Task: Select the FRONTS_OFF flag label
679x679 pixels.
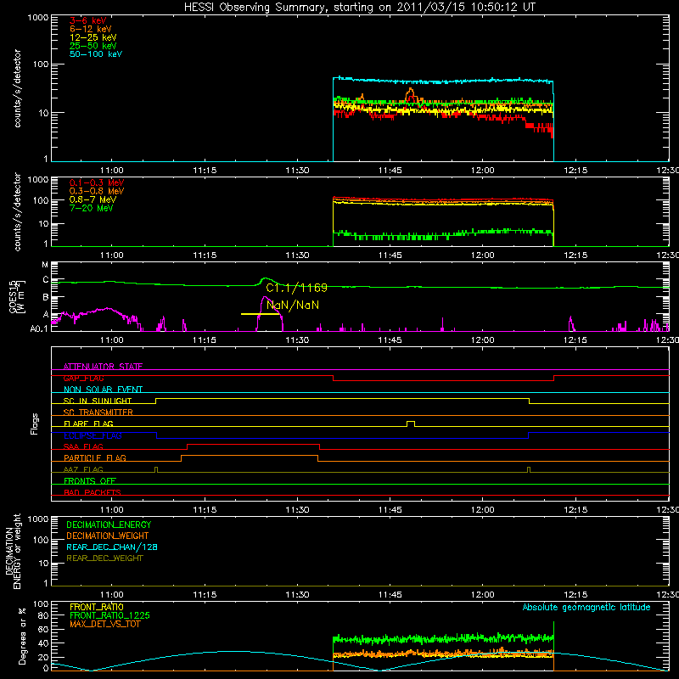Action: point(90,481)
